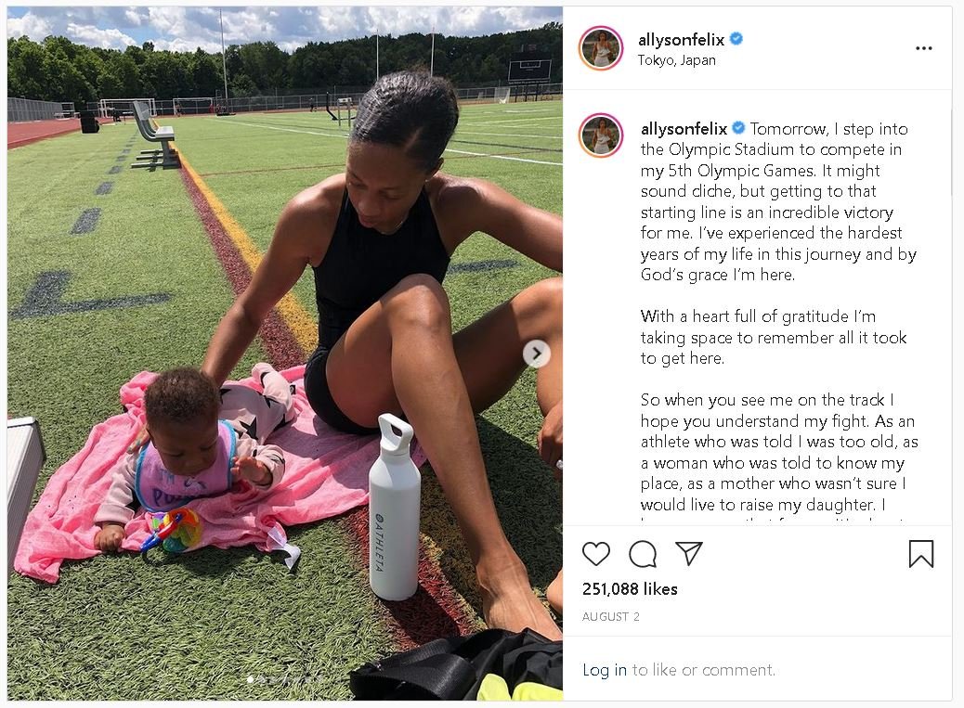964x708 pixels.
Task: Save the post with the bookmark icon
Action: (921, 553)
